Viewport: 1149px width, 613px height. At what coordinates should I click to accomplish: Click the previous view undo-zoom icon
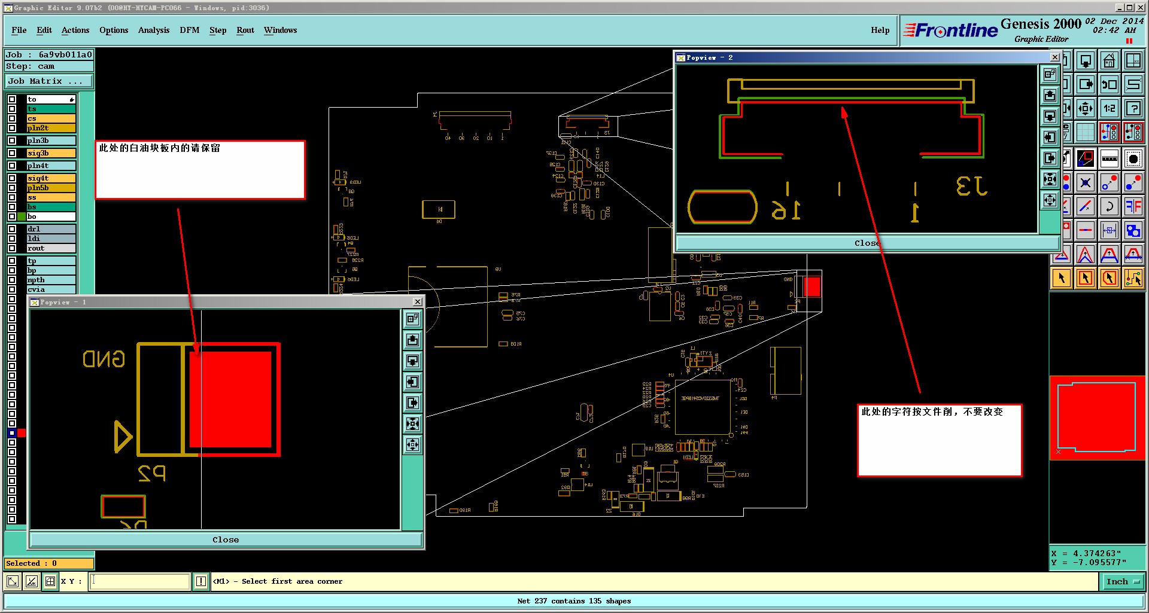[1110, 84]
